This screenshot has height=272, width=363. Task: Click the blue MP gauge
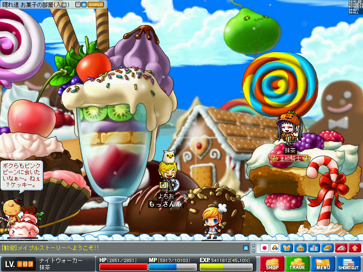click(x=172, y=267)
